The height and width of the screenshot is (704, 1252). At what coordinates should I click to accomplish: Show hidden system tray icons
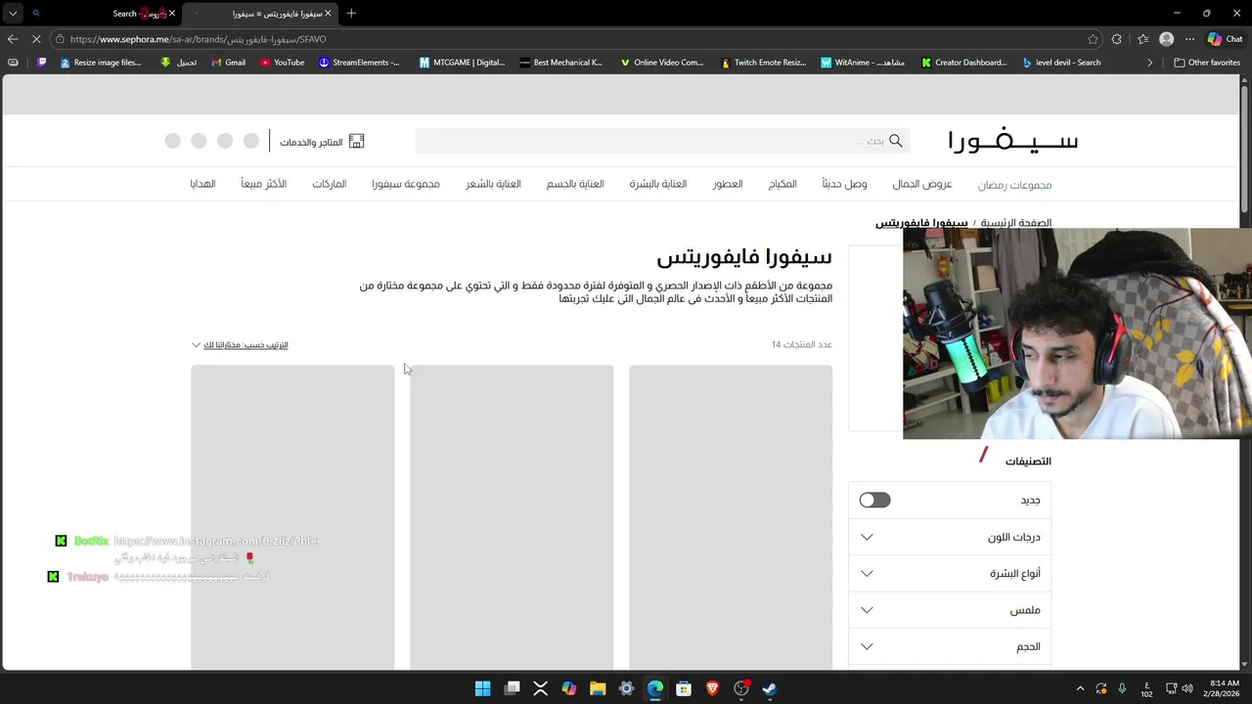[1080, 689]
